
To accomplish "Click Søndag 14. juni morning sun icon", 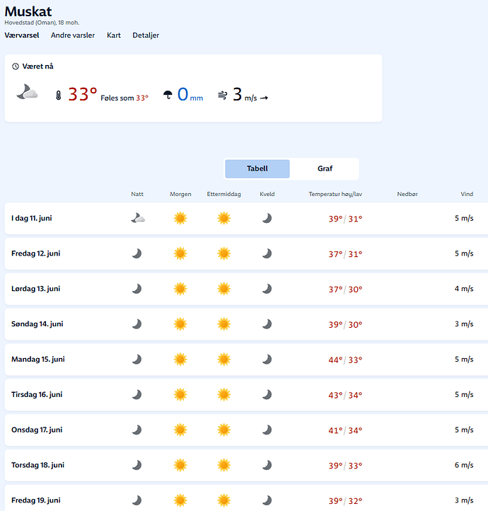I will (180, 324).
